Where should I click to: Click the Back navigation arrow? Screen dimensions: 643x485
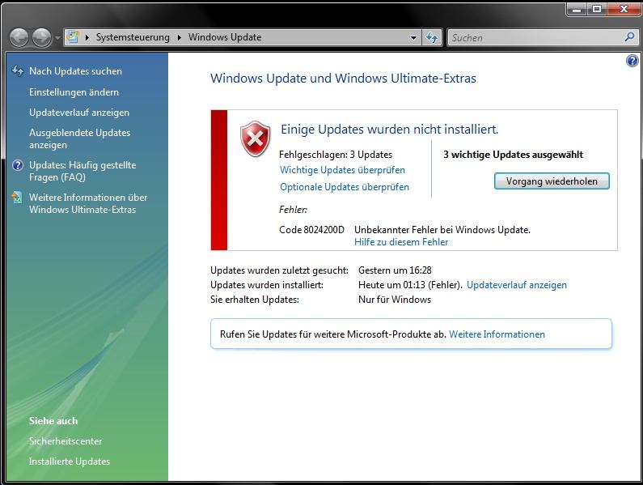19,37
